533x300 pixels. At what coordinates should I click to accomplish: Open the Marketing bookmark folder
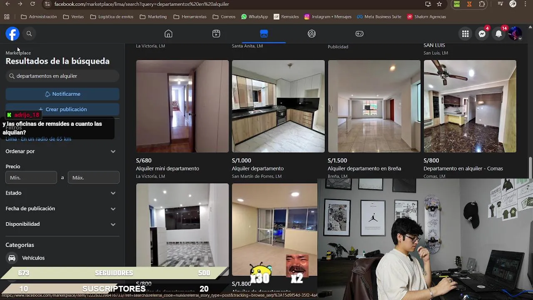(x=154, y=17)
